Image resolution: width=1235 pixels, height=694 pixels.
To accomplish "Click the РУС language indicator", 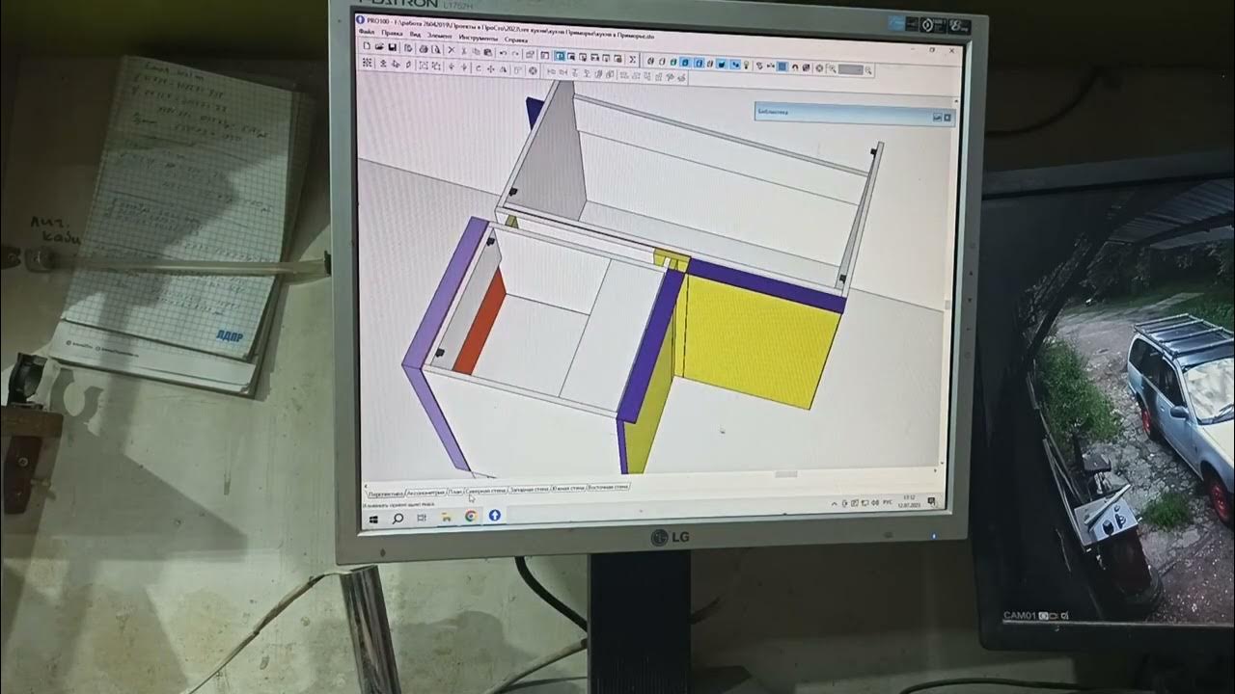I will tap(887, 502).
